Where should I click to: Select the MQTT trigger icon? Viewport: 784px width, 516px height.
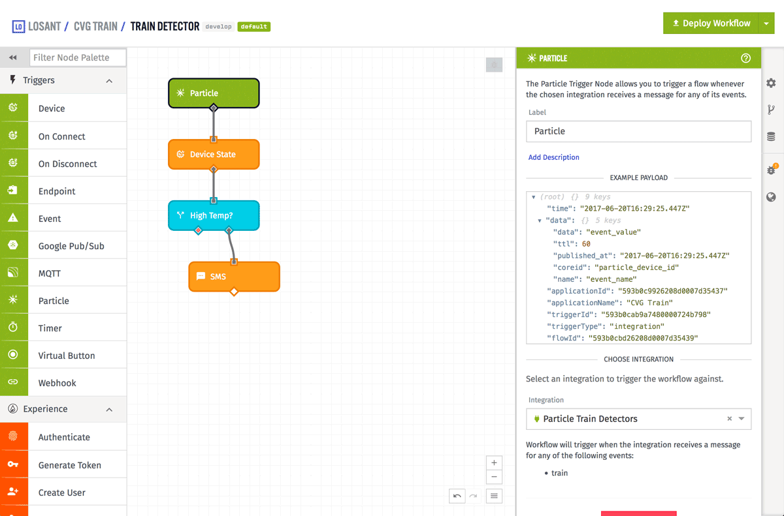(14, 273)
